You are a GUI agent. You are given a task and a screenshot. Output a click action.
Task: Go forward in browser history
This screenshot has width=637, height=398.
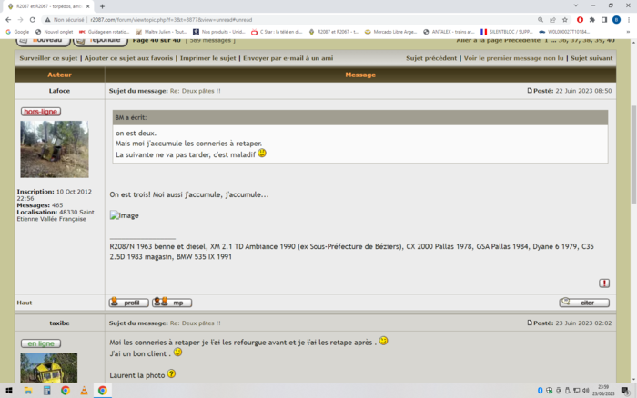point(20,19)
